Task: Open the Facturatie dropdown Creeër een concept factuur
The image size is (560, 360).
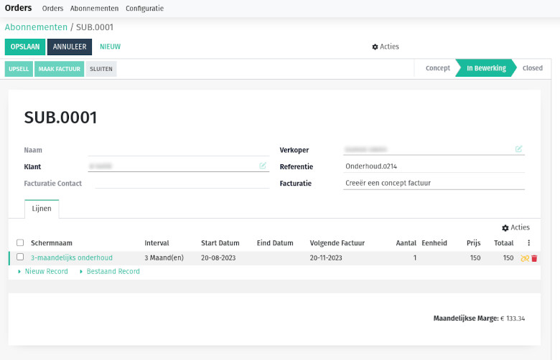Action: click(x=434, y=183)
